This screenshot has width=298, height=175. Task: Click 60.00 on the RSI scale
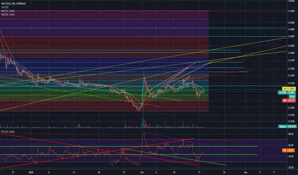click(291, 145)
